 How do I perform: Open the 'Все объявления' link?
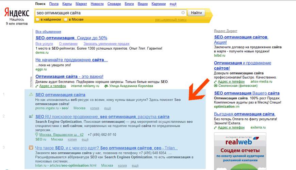[48, 32]
